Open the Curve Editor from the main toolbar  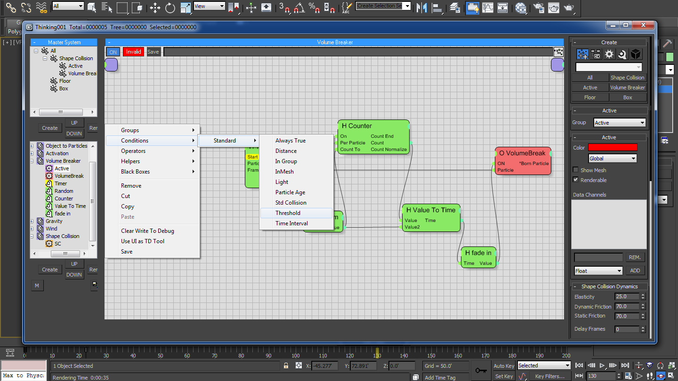(489, 7)
